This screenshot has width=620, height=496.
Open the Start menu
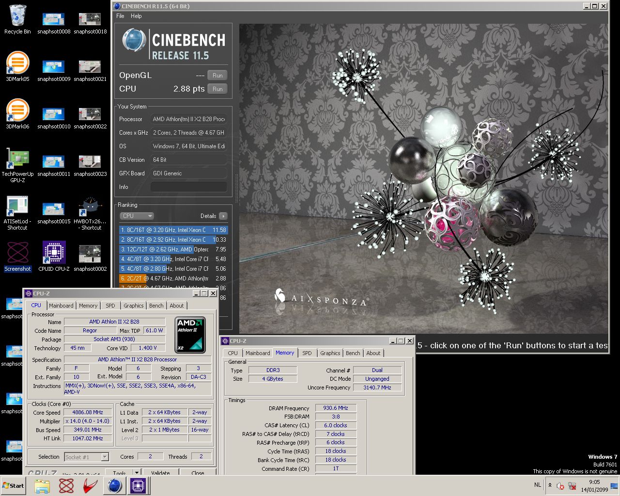(x=14, y=486)
